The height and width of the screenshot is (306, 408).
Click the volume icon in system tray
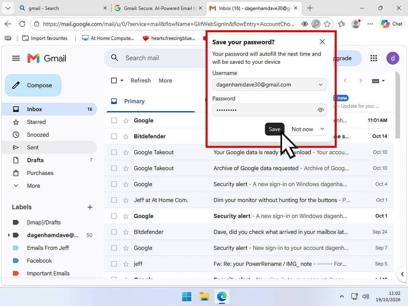pos(366,296)
